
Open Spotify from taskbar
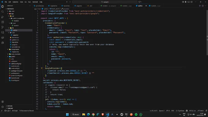[136, 115]
